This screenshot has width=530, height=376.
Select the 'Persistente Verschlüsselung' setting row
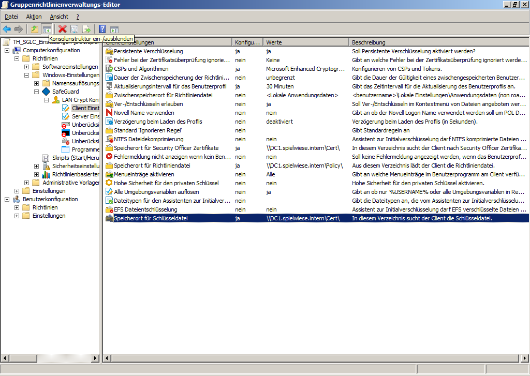click(x=148, y=51)
